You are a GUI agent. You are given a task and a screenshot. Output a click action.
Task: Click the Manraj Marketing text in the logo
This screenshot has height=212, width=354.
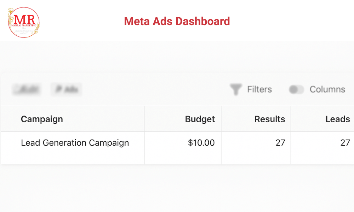point(23,26)
